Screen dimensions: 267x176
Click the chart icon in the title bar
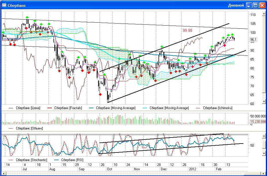tap(4, 5)
